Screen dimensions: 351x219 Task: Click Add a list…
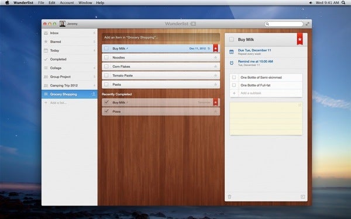[x=58, y=103]
